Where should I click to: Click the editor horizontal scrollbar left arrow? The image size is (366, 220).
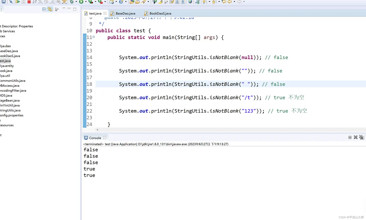(97, 130)
